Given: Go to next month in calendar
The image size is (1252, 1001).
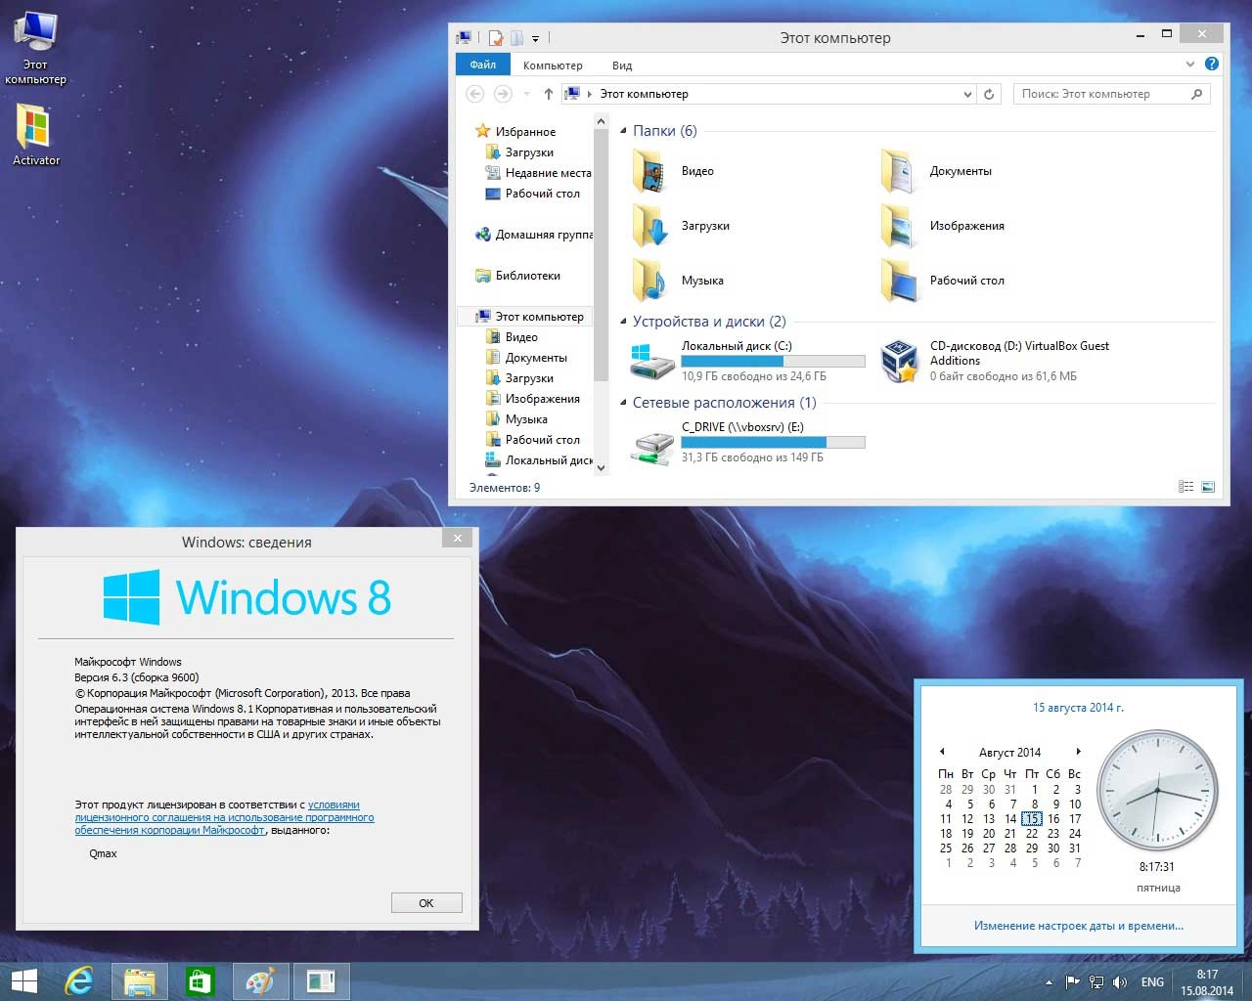Looking at the screenshot, I should (x=1078, y=752).
